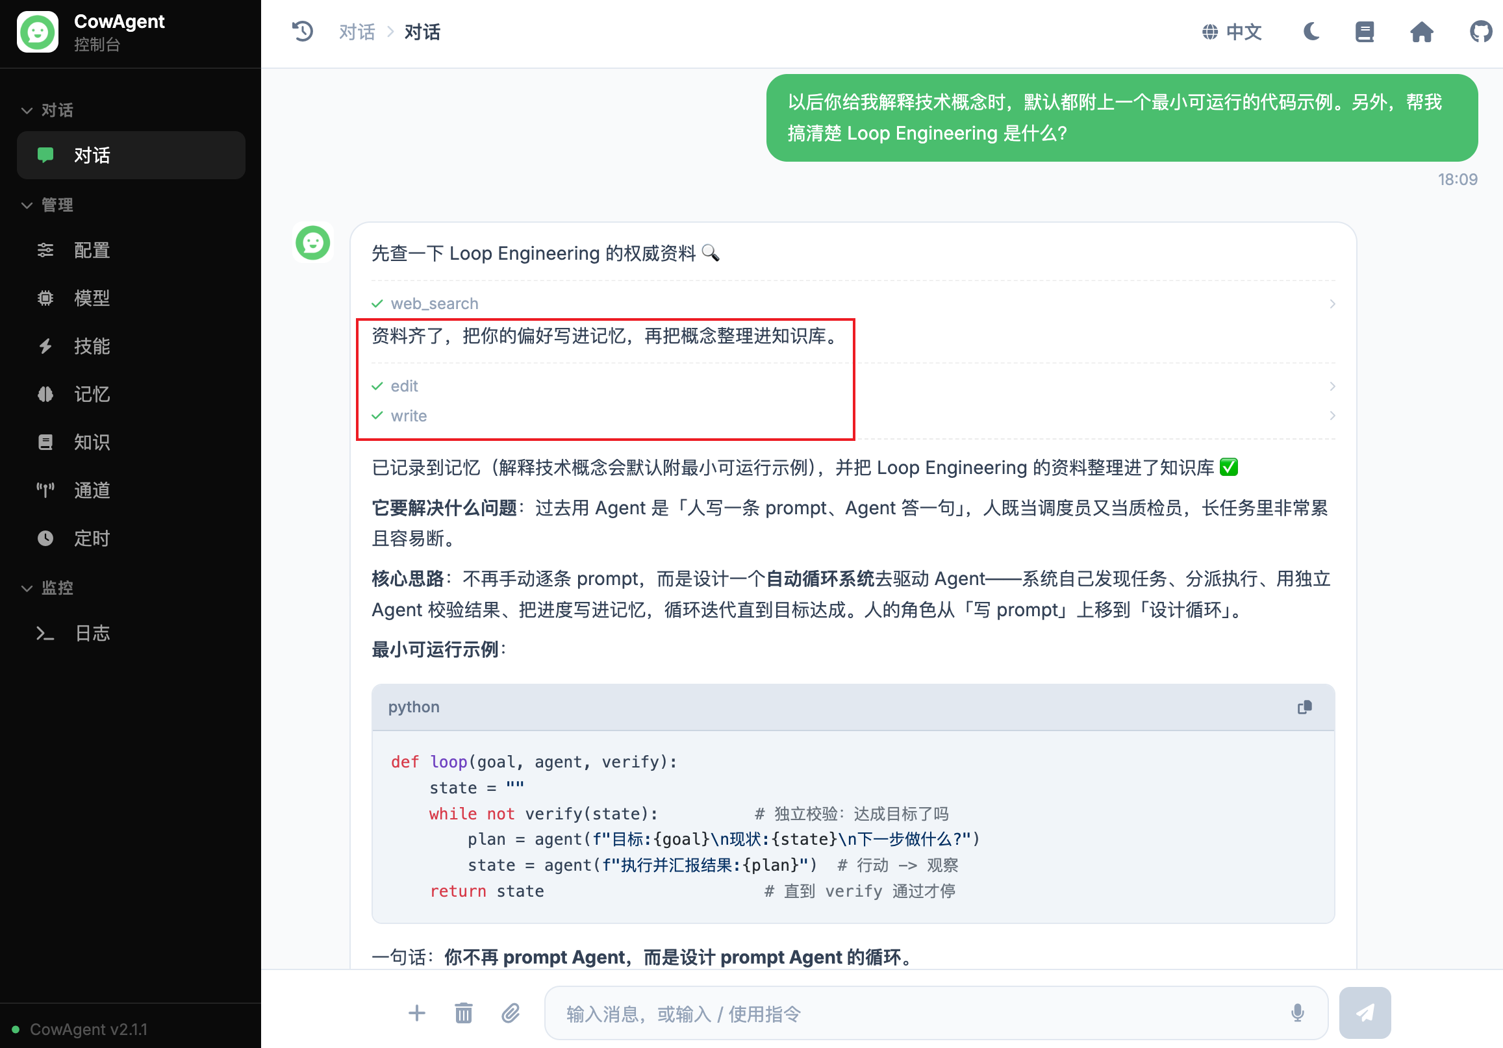
Task: Collapse the 对话 sidebar section
Action: 47,110
